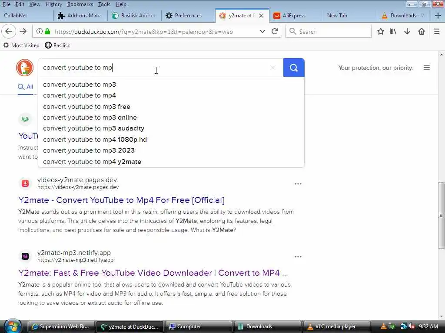Image resolution: width=445 pixels, height=333 pixels.
Task: Choose suggestion convert youtube to mp3 audacity
Action: [x=171, y=128]
